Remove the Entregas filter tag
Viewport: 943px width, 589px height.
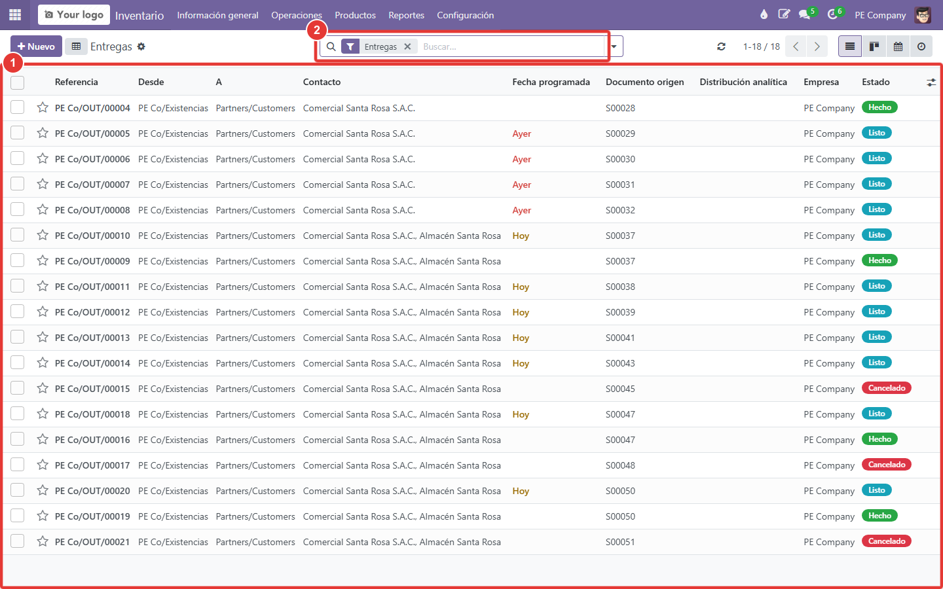407,46
